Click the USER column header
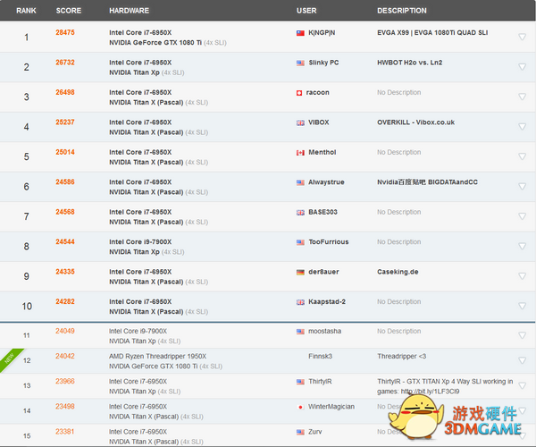This screenshot has width=536, height=447. (306, 11)
